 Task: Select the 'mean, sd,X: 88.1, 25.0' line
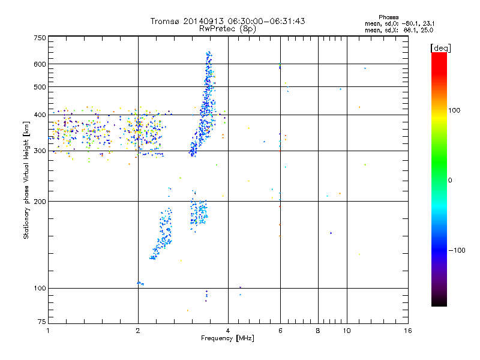[399, 30]
